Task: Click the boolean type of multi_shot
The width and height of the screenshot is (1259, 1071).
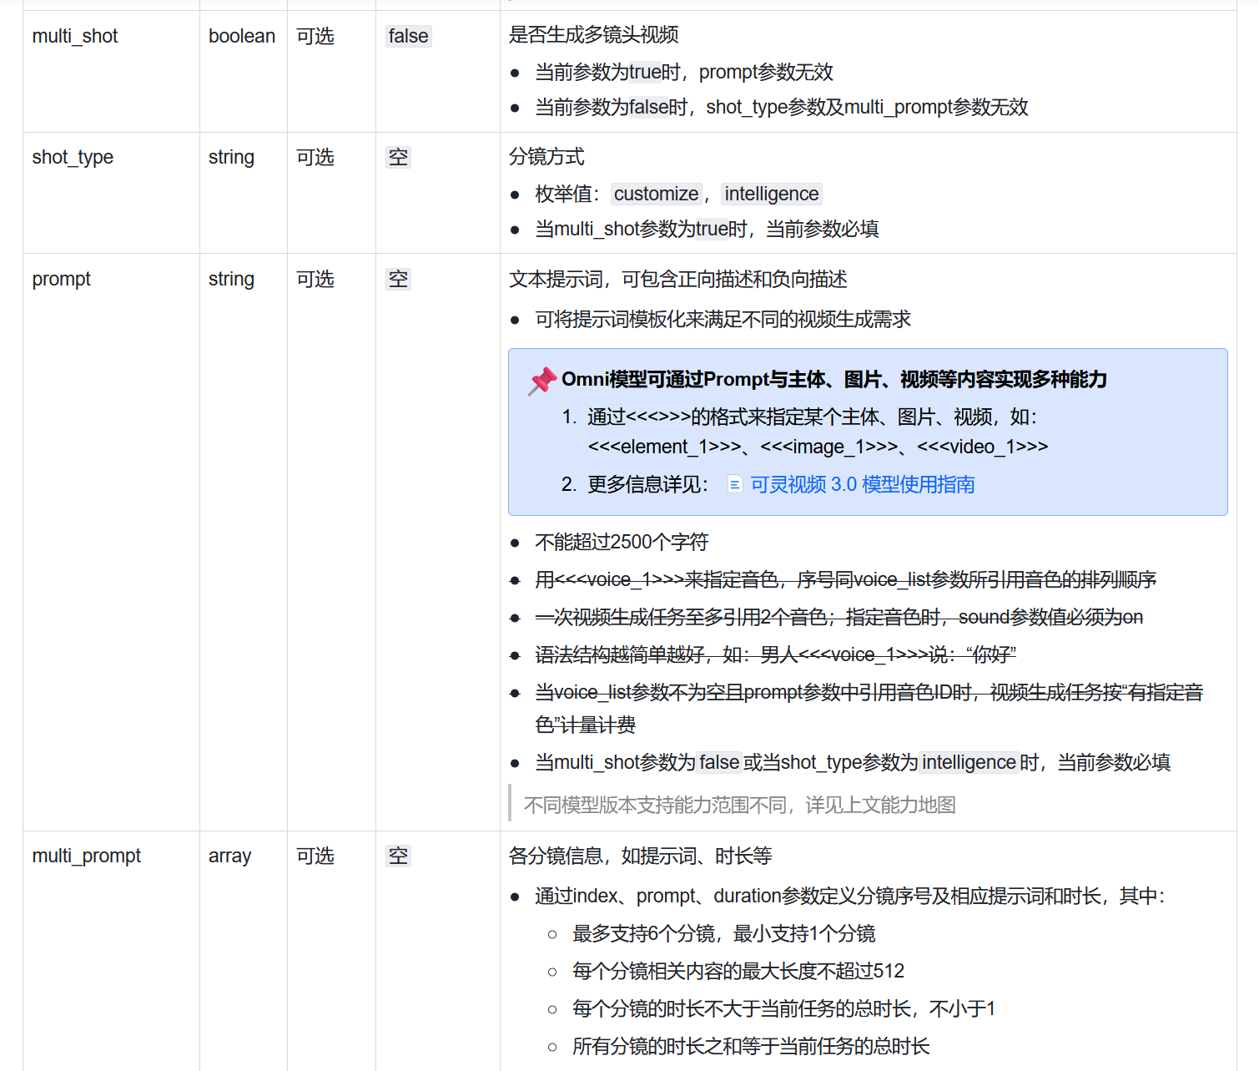Action: [242, 36]
